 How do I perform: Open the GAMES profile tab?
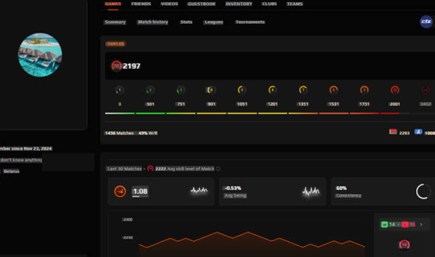click(x=113, y=4)
